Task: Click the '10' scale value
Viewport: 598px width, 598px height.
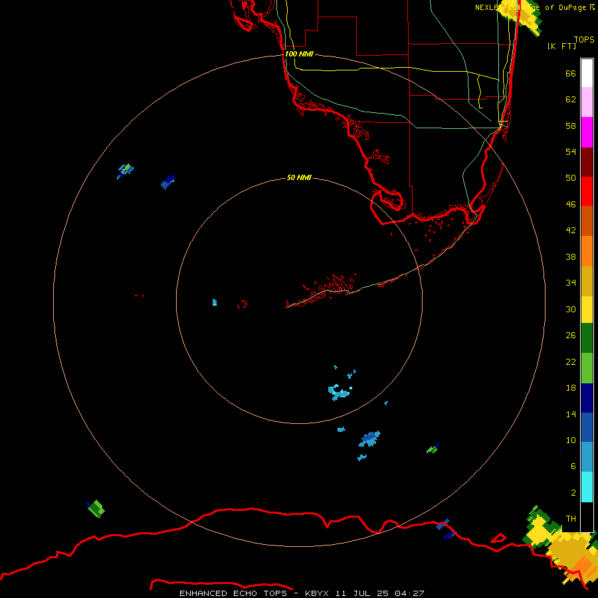Action: click(x=571, y=441)
